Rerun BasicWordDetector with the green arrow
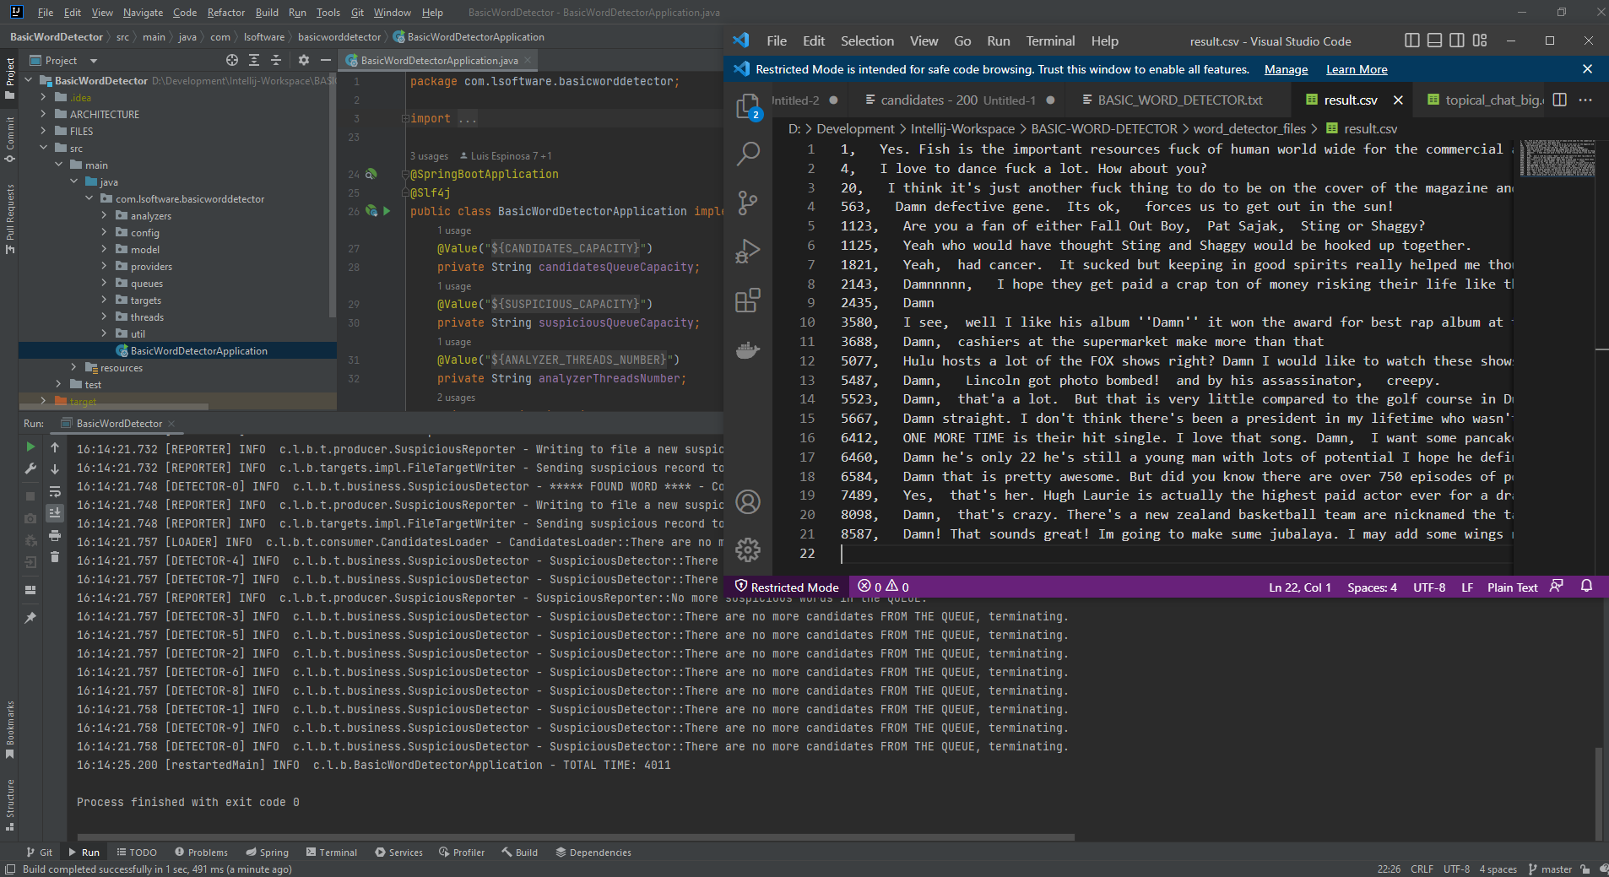The image size is (1609, 877). [30, 447]
